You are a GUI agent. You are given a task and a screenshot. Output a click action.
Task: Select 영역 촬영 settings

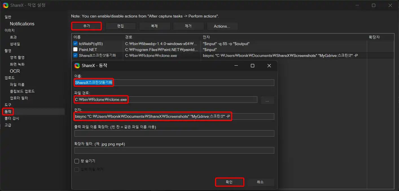(17, 57)
